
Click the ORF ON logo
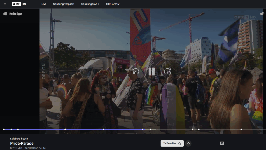point(19,4)
